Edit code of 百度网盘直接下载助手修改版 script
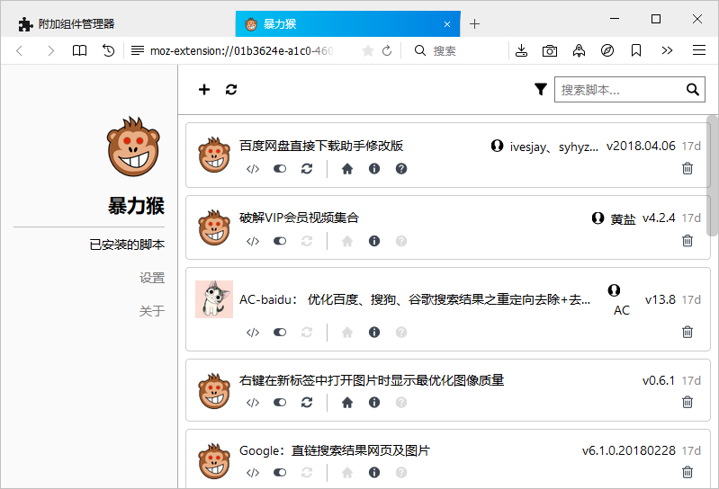 pyautogui.click(x=253, y=168)
